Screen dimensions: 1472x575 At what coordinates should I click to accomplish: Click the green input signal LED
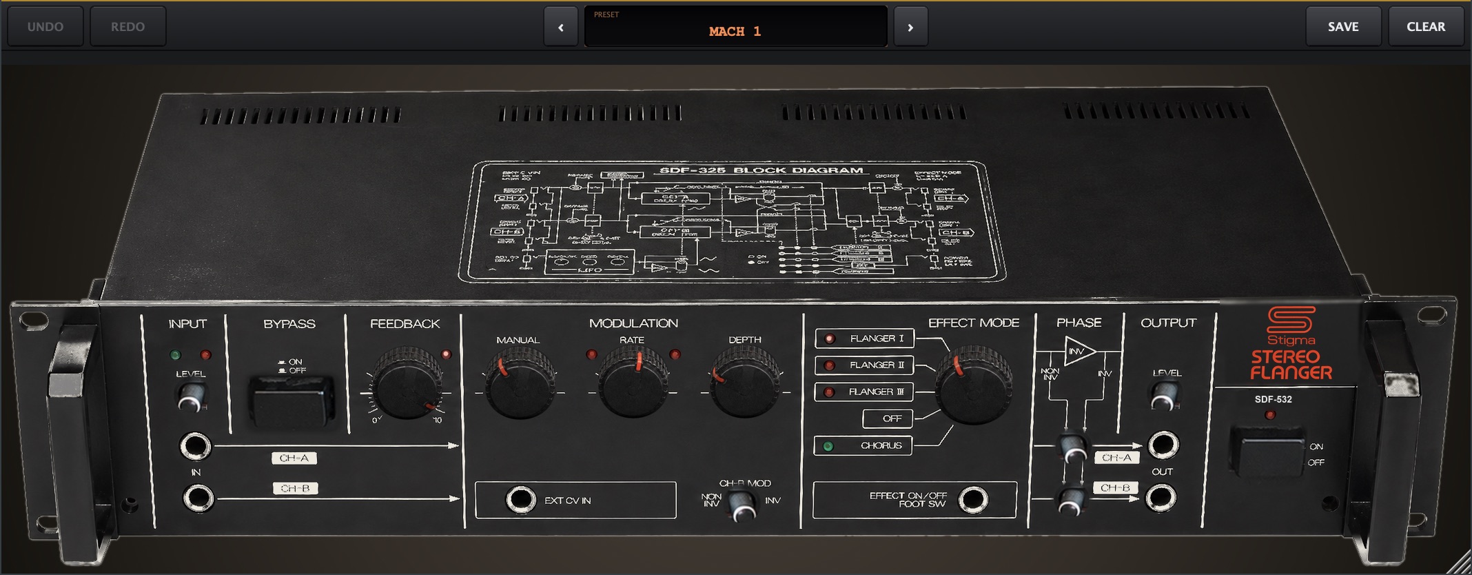click(x=176, y=355)
